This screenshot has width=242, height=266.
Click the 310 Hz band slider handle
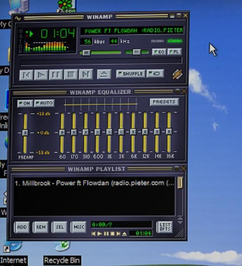click(x=86, y=132)
